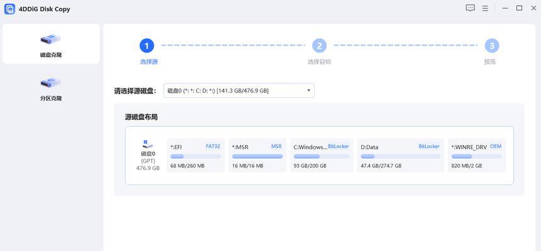Viewport: 541px width, 251px height.
Task: Select the *:MSR partition card
Action: pyautogui.click(x=257, y=155)
